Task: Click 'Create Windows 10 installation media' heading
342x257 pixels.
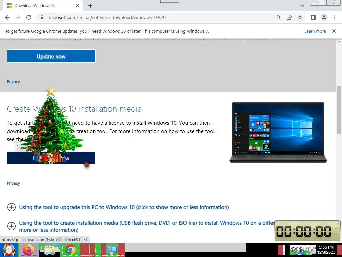Action: click(74, 109)
